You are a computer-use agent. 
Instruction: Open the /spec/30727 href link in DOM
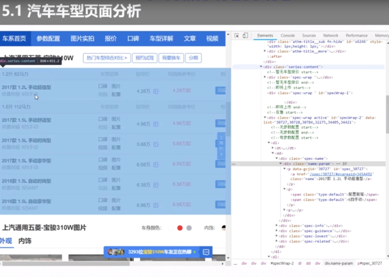341,174
